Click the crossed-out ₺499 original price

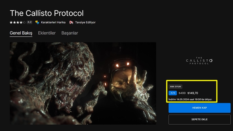[x=182, y=93]
